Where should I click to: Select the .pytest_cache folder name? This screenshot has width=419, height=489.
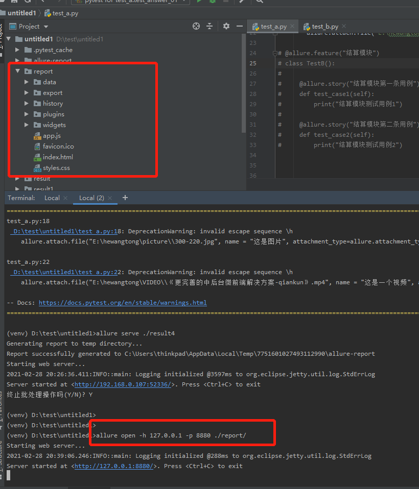[53, 50]
